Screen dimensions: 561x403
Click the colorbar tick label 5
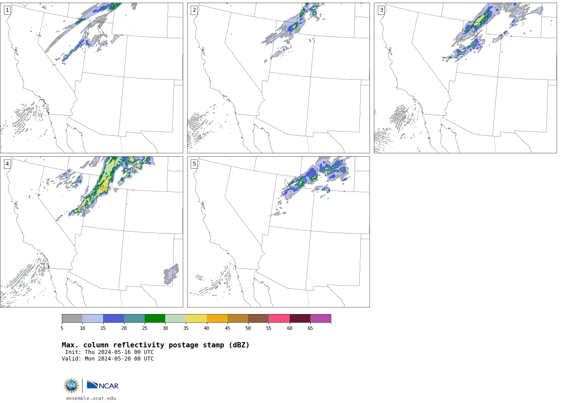pos(62,328)
